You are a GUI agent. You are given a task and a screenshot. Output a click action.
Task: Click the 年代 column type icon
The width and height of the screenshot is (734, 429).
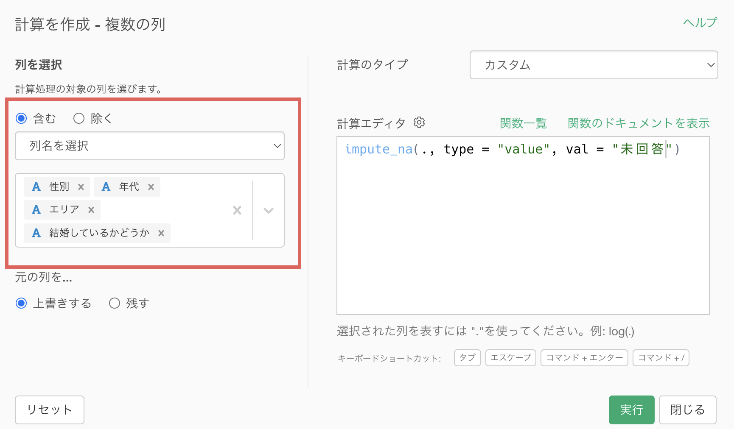pos(106,187)
